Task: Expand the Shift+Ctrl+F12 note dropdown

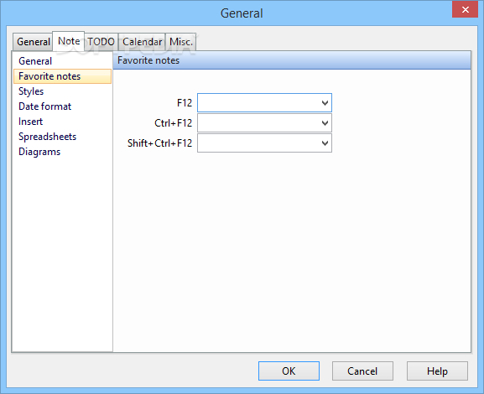Action: click(325, 143)
